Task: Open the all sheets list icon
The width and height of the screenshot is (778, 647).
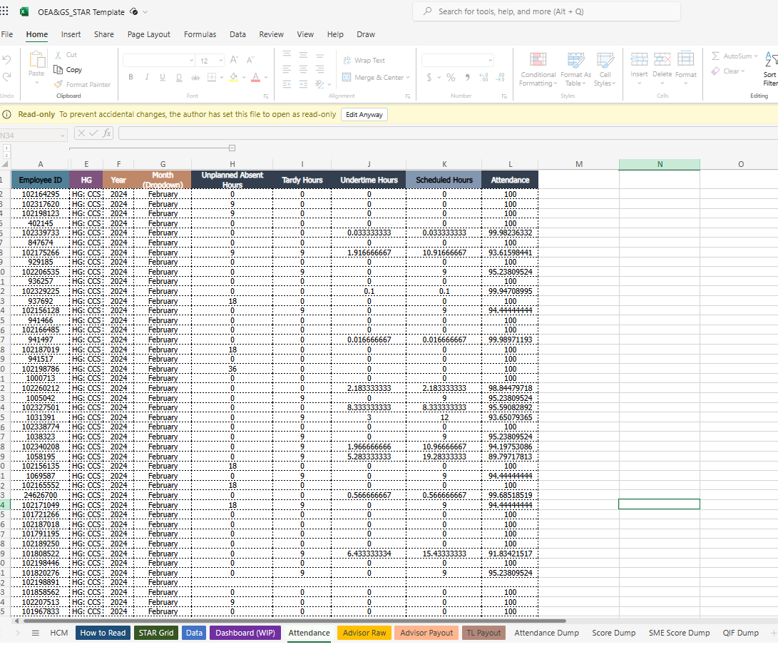Action: [x=35, y=633]
